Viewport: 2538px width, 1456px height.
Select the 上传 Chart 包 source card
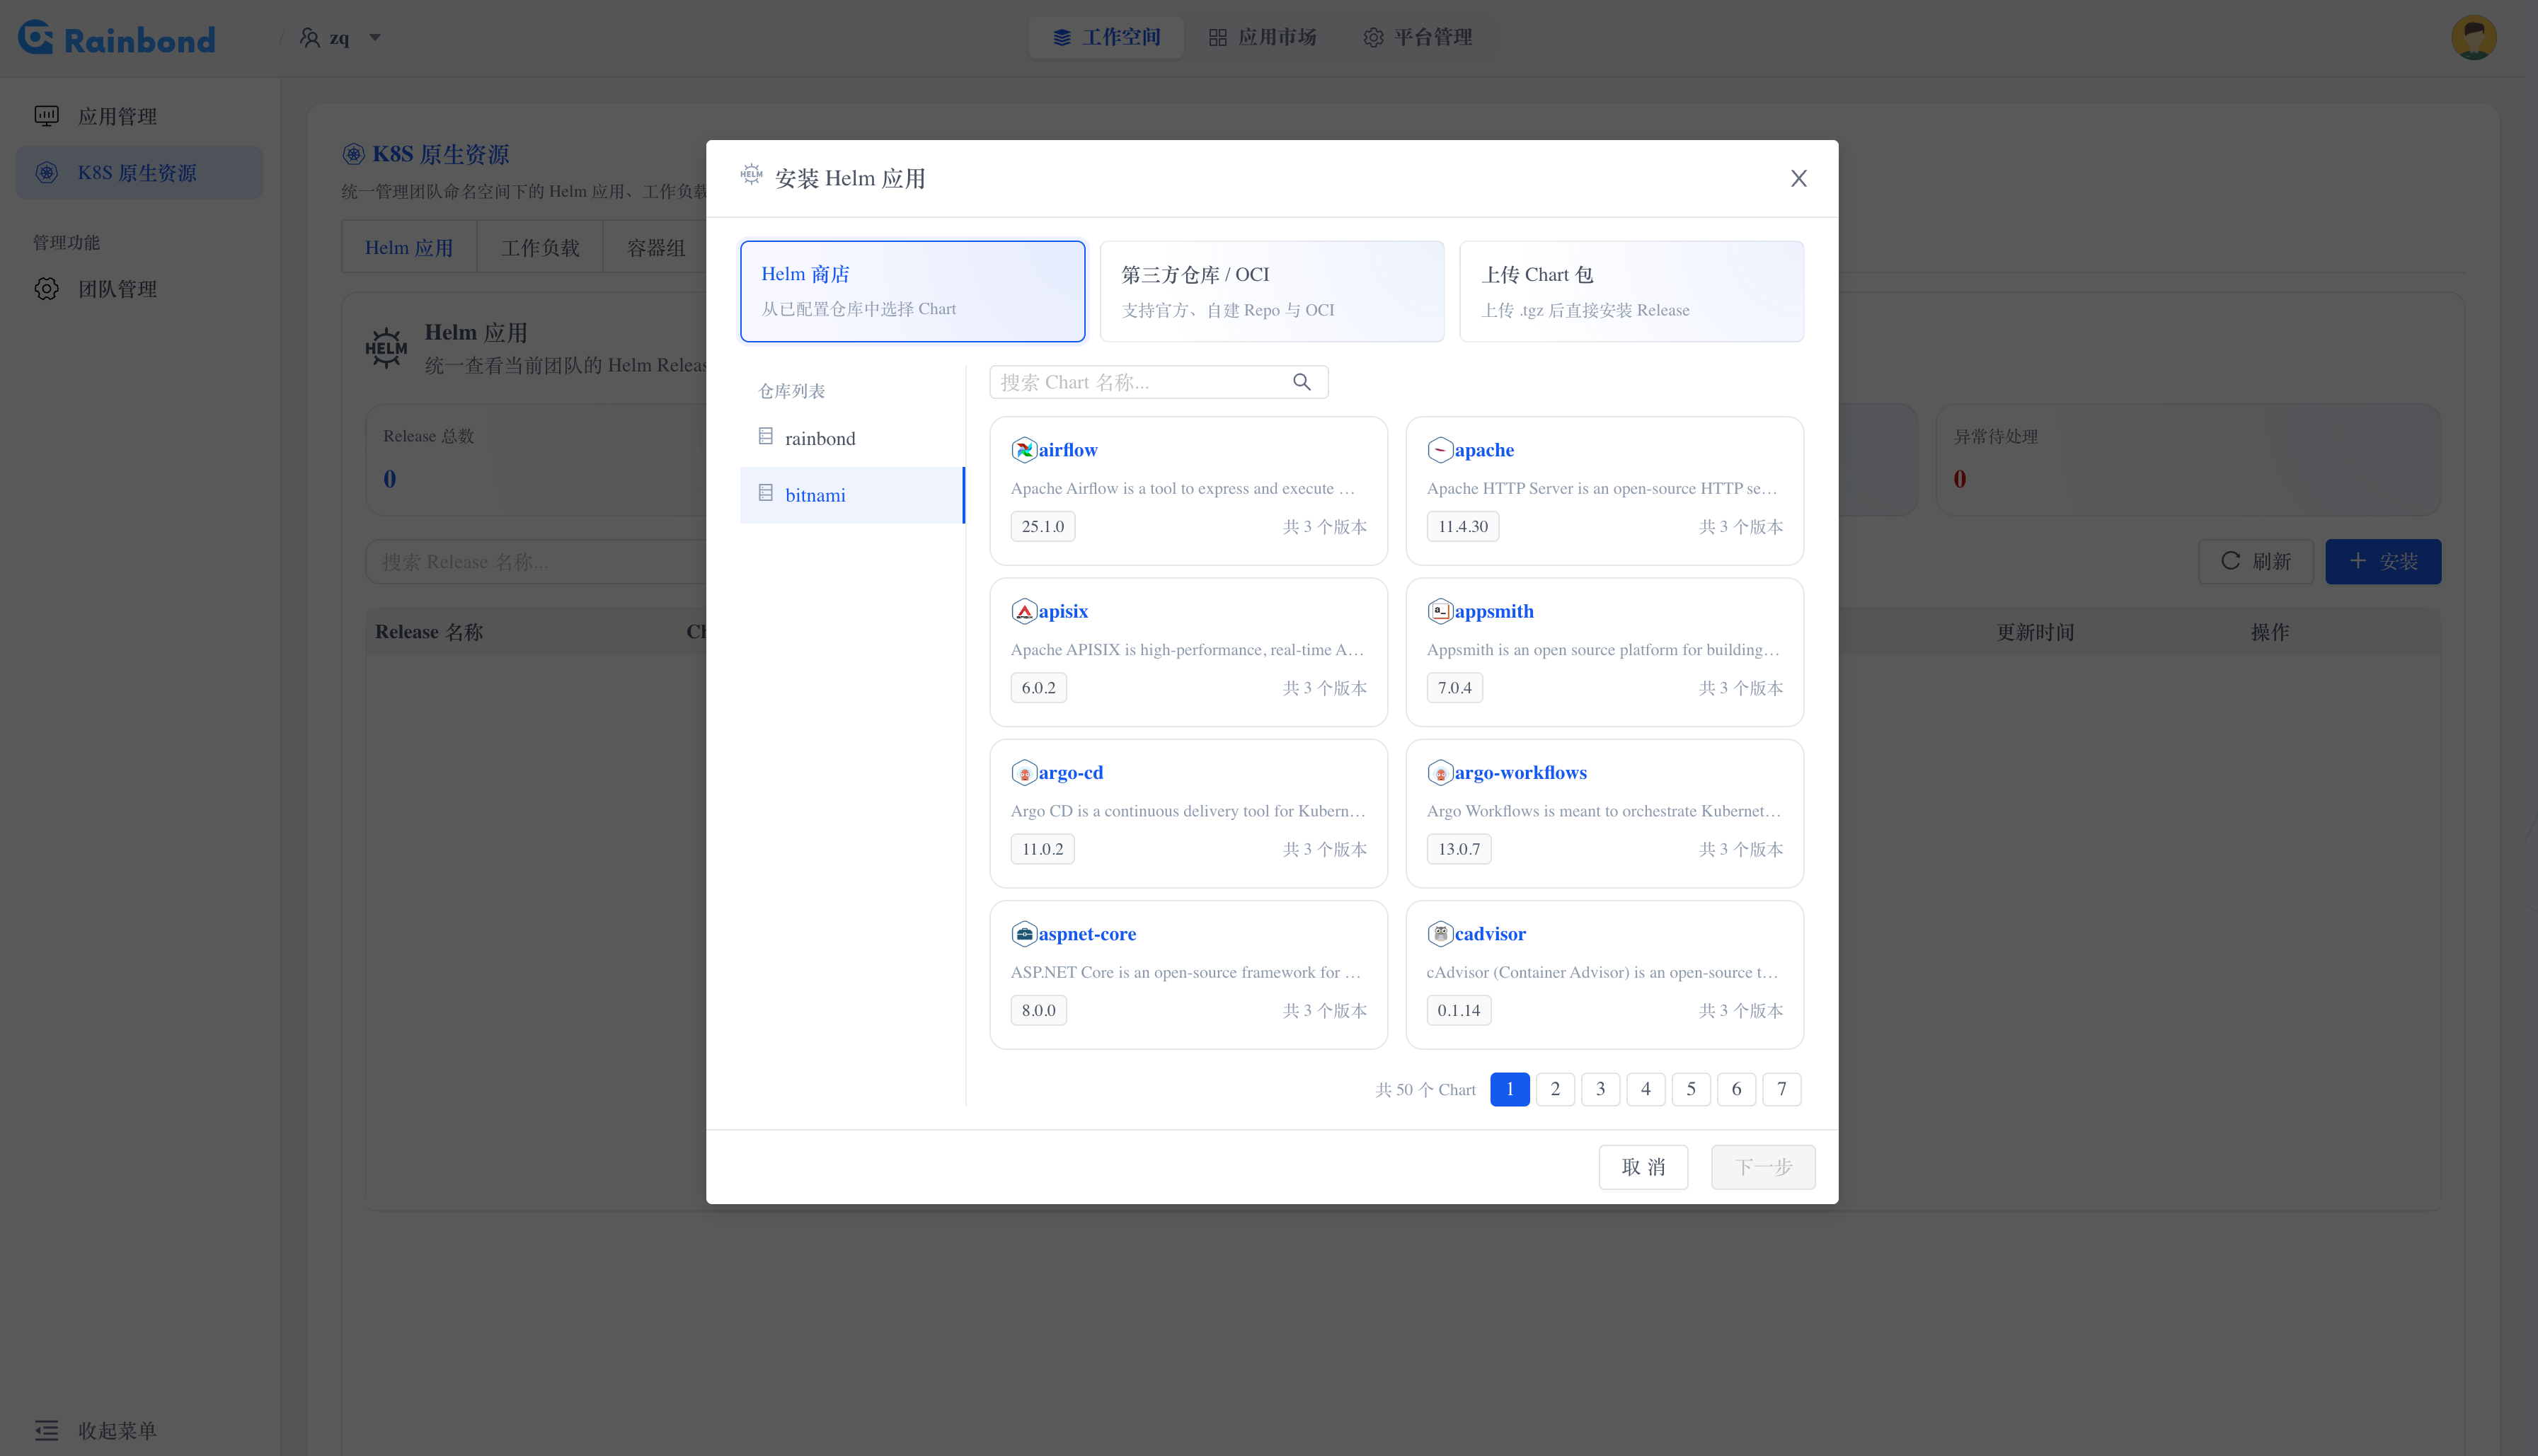coord(1631,291)
